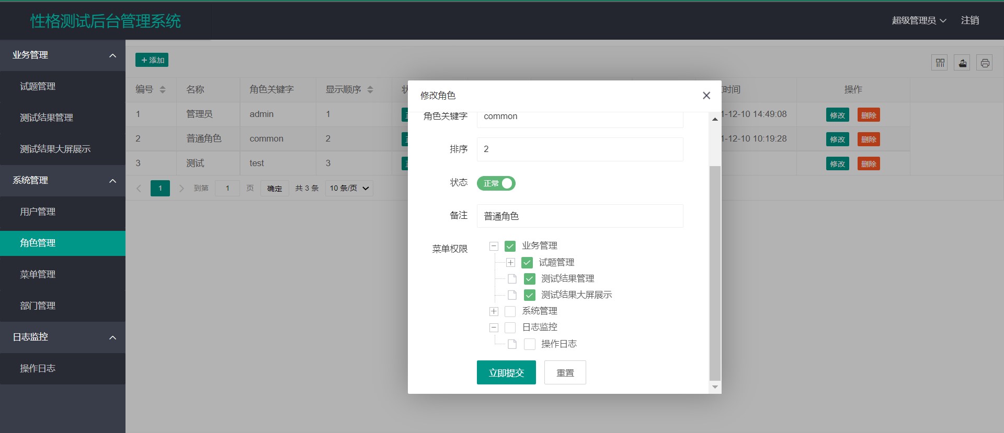Open the column filter icon in table toolbar
The image size is (1004, 433).
940,63
